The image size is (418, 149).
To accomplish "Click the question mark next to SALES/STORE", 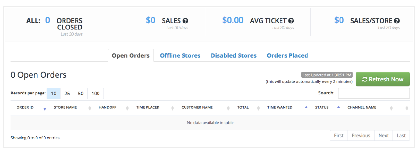I will (397, 21).
